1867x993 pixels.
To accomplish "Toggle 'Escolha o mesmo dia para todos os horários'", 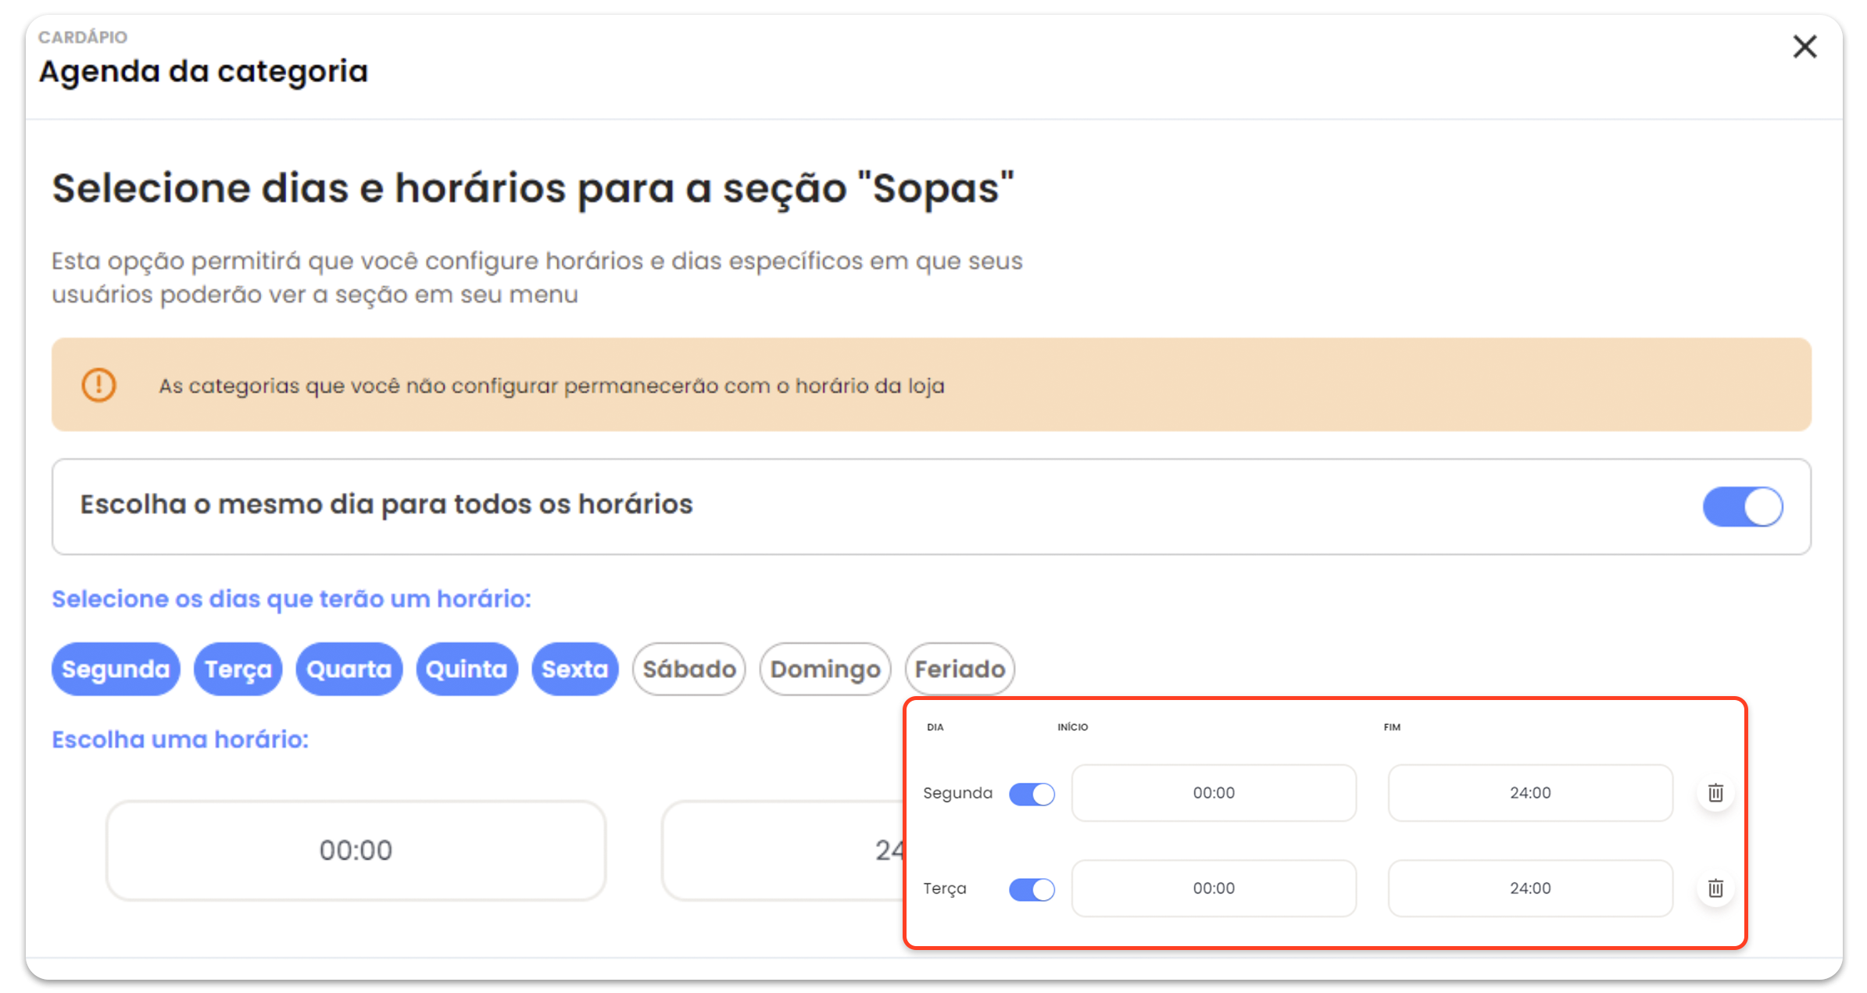I will [1743, 506].
